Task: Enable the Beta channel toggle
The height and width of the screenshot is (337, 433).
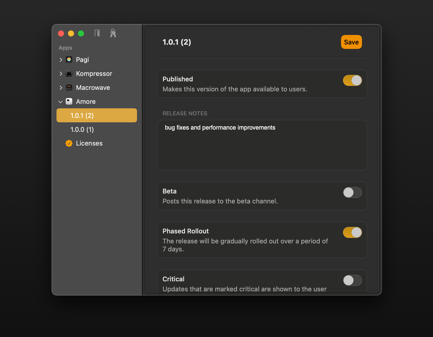Action: 352,192
